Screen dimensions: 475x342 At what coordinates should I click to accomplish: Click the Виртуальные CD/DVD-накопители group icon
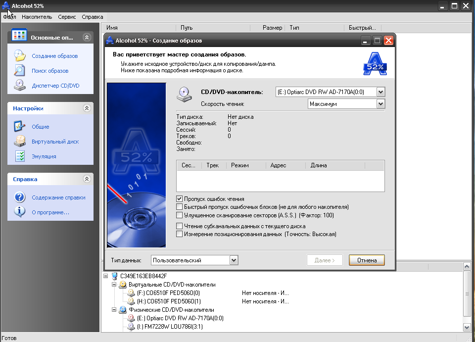[123, 285]
